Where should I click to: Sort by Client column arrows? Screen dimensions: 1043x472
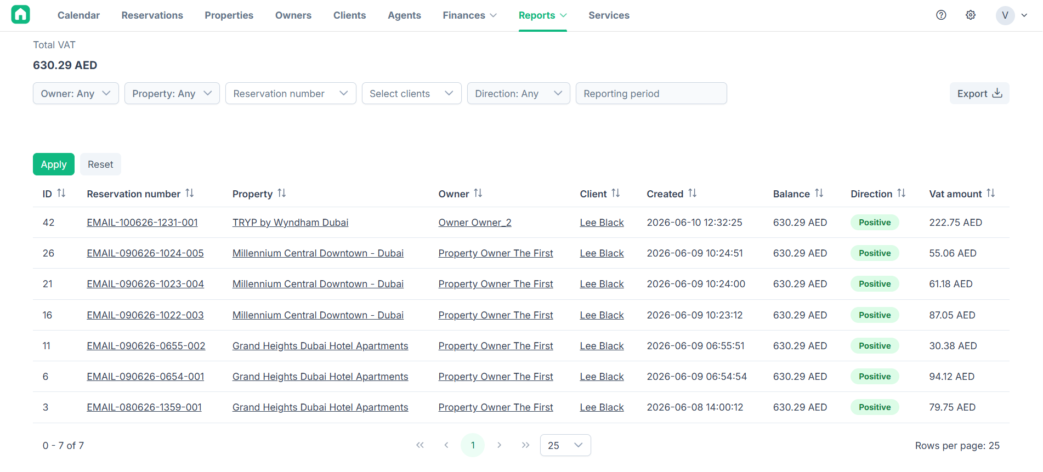pos(616,193)
